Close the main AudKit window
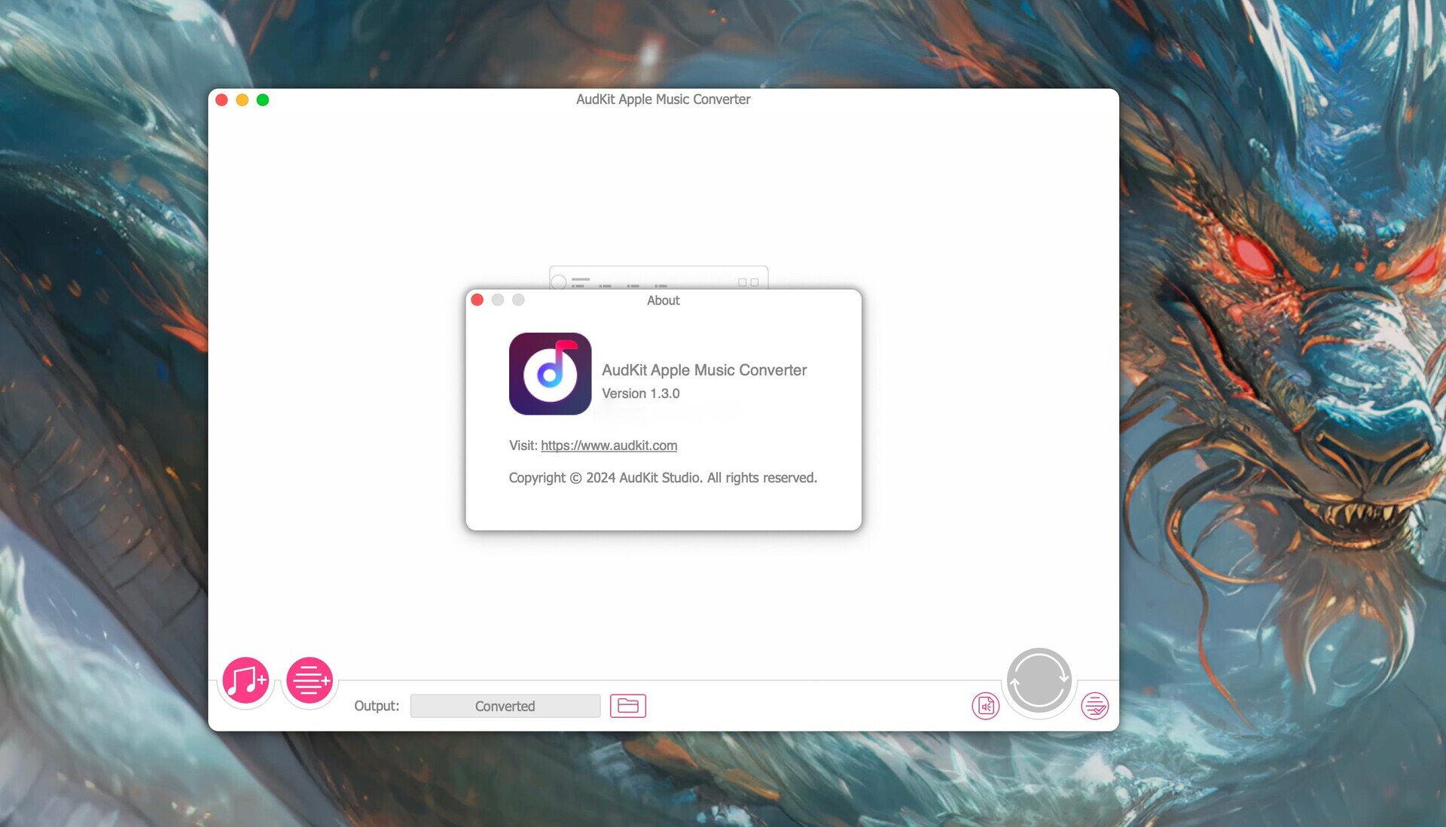Image resolution: width=1446 pixels, height=827 pixels. [x=221, y=100]
